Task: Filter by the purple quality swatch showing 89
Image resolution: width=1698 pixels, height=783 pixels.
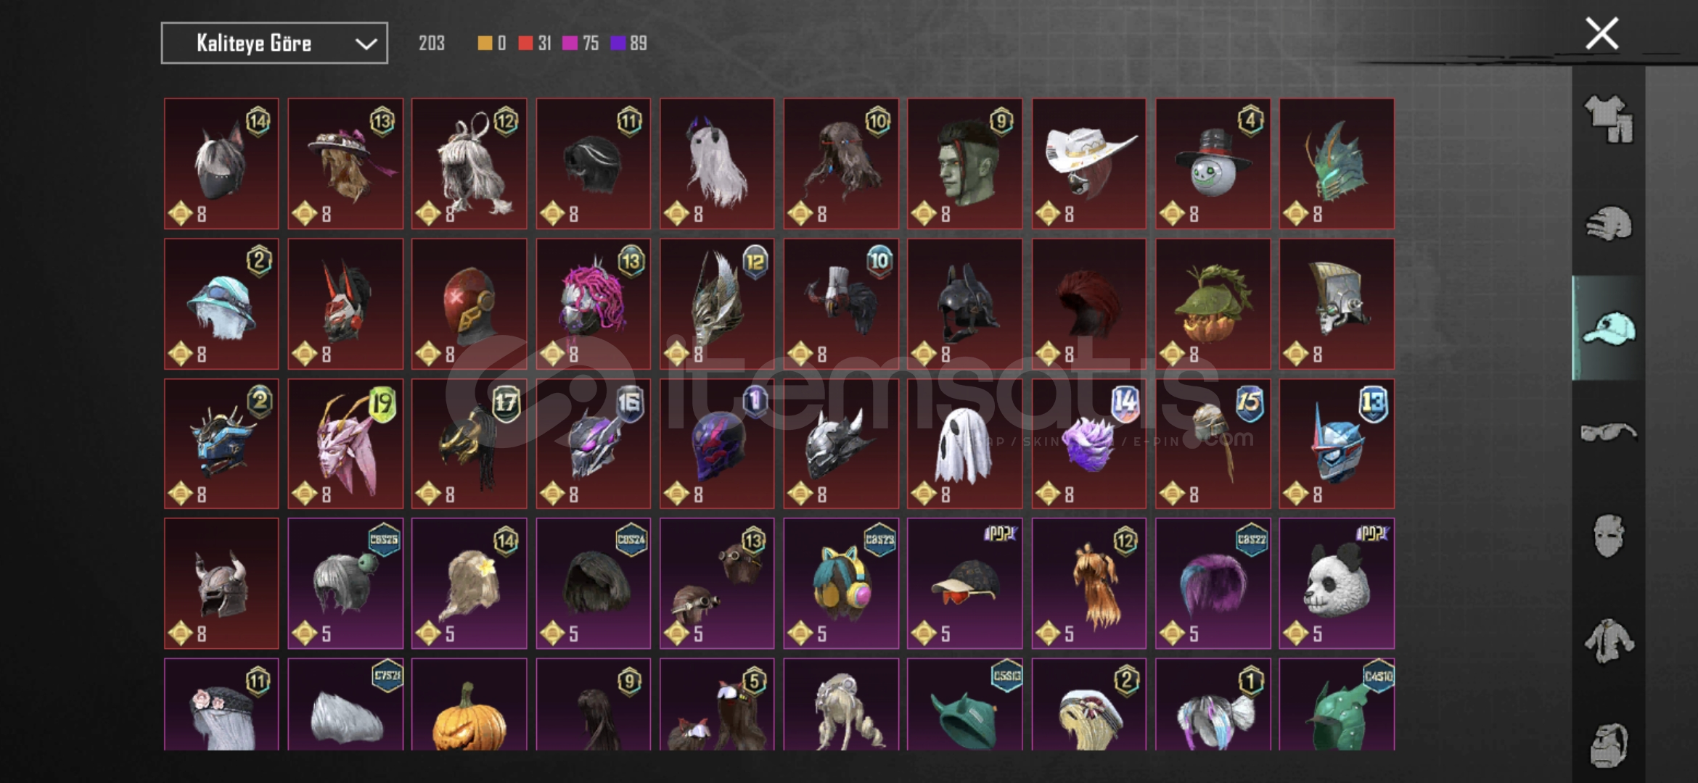Action: tap(628, 43)
